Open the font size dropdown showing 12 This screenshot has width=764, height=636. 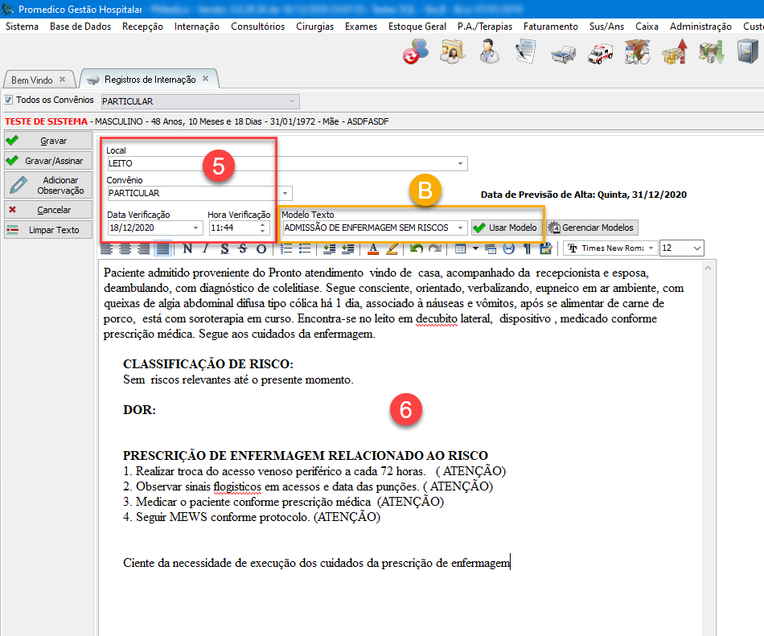696,248
